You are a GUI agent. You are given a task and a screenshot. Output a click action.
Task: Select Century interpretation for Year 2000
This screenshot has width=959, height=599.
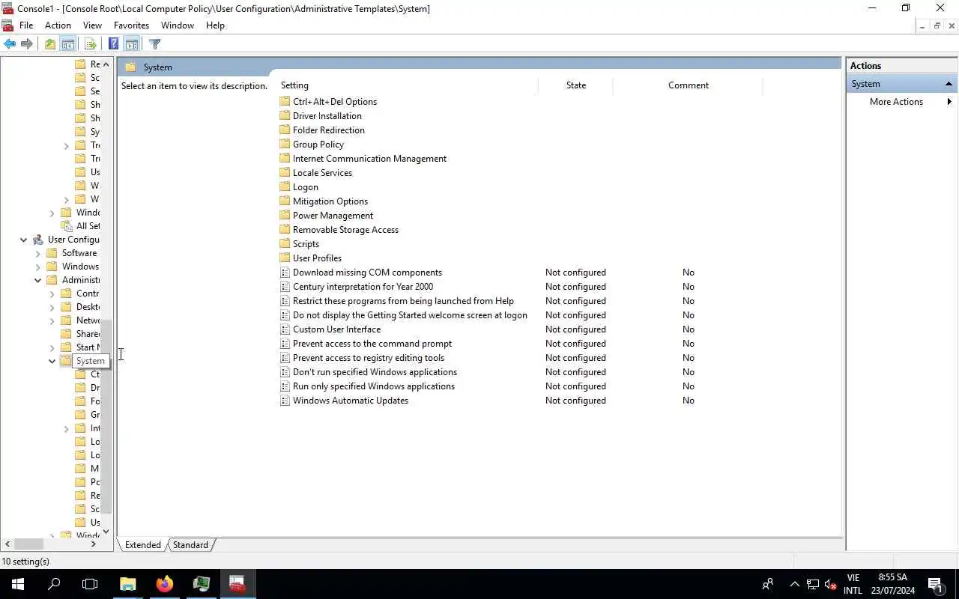point(363,287)
